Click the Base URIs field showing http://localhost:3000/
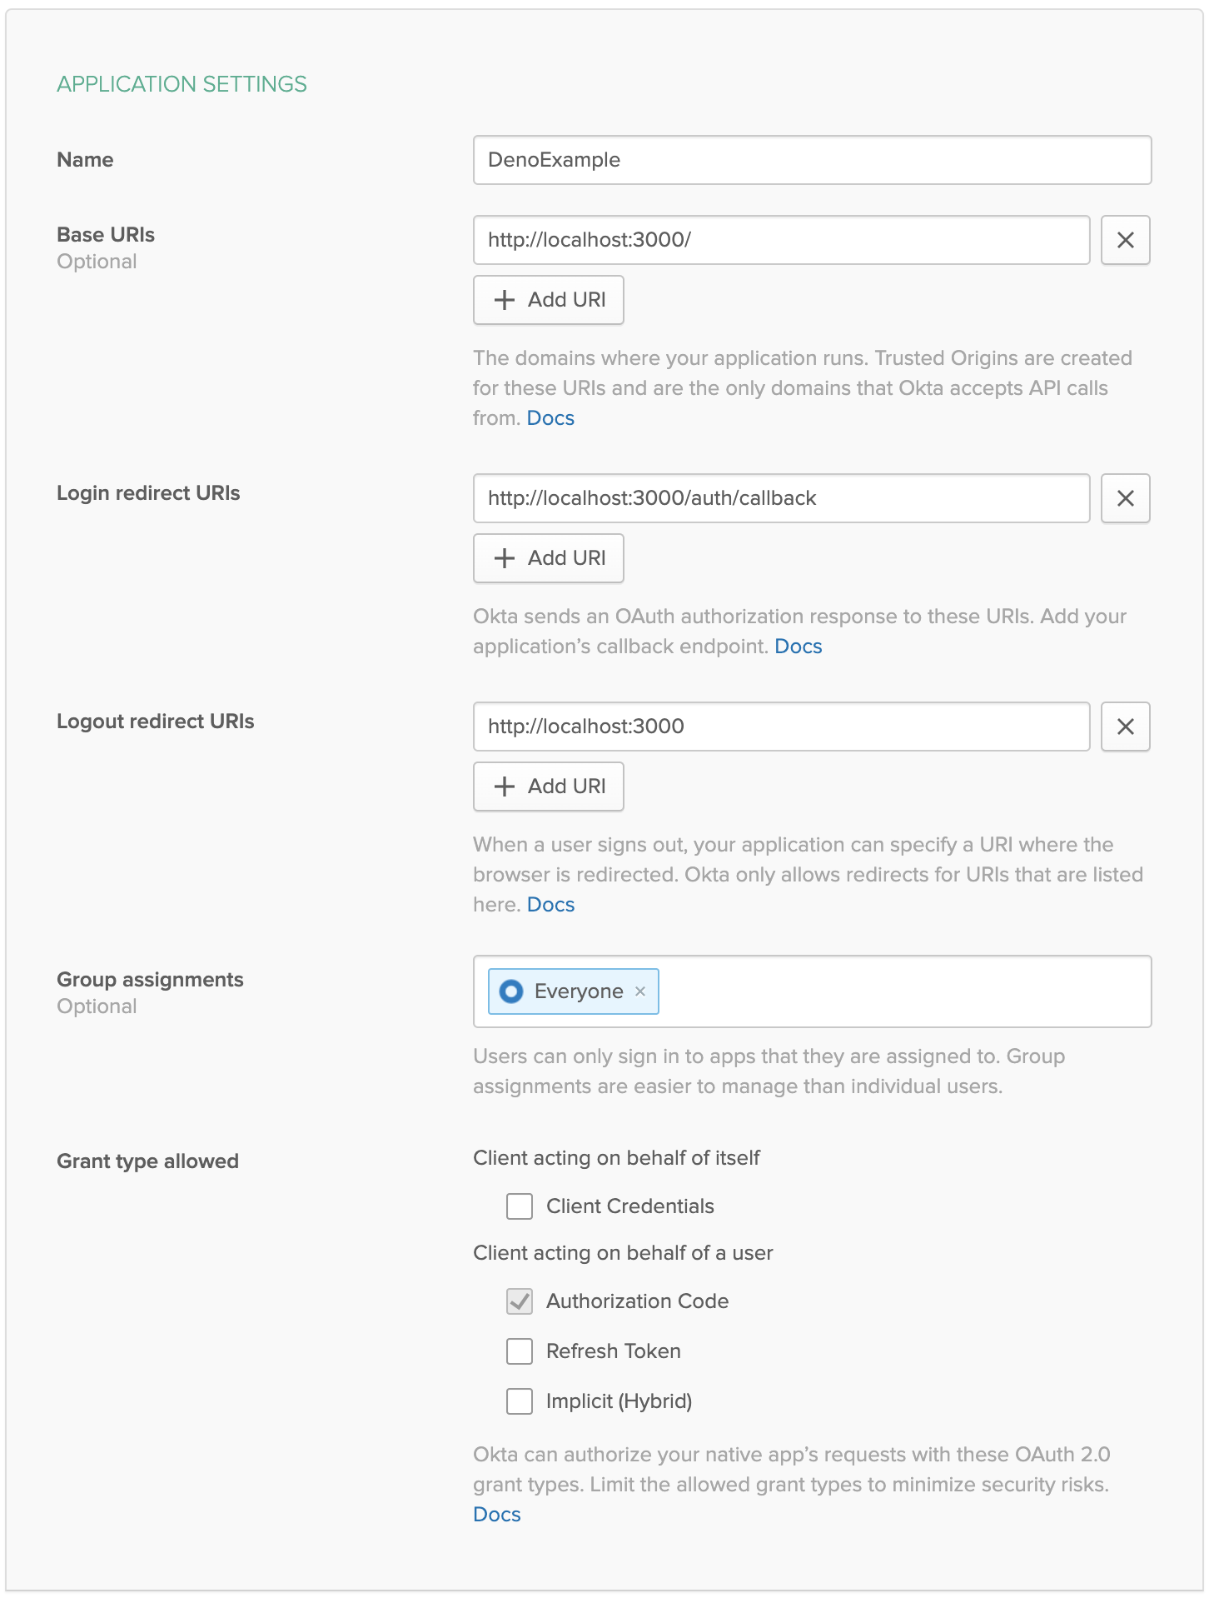 click(x=781, y=240)
